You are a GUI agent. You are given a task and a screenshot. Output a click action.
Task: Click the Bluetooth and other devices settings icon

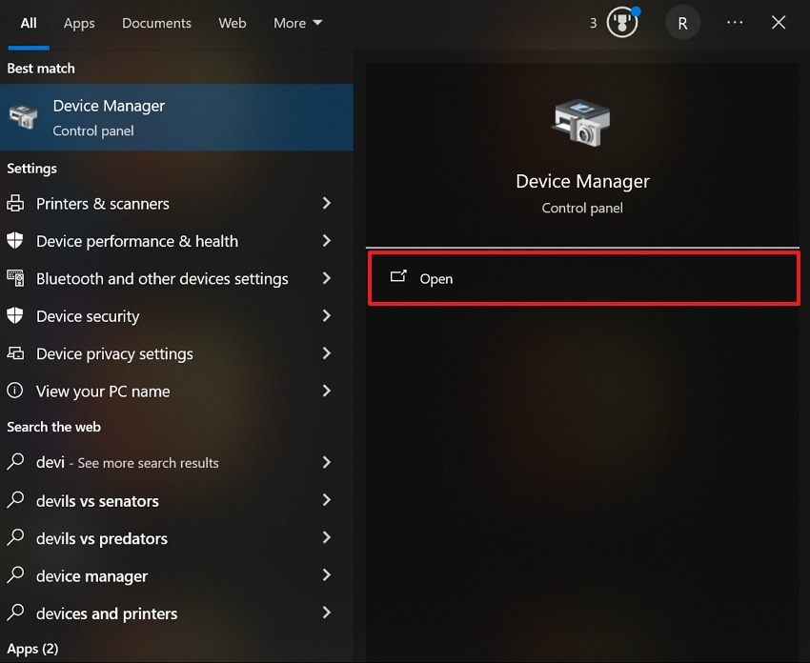pyautogui.click(x=15, y=278)
